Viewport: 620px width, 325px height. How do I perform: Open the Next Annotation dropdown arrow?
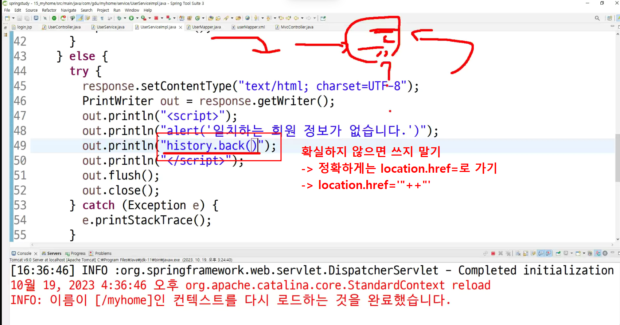point(262,18)
